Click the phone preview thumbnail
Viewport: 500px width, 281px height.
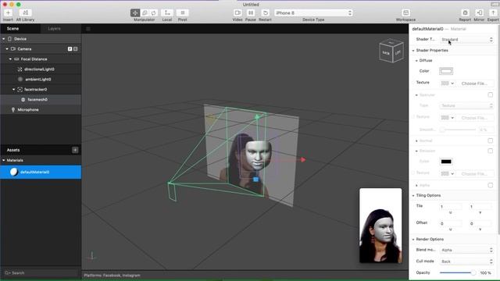point(380,226)
